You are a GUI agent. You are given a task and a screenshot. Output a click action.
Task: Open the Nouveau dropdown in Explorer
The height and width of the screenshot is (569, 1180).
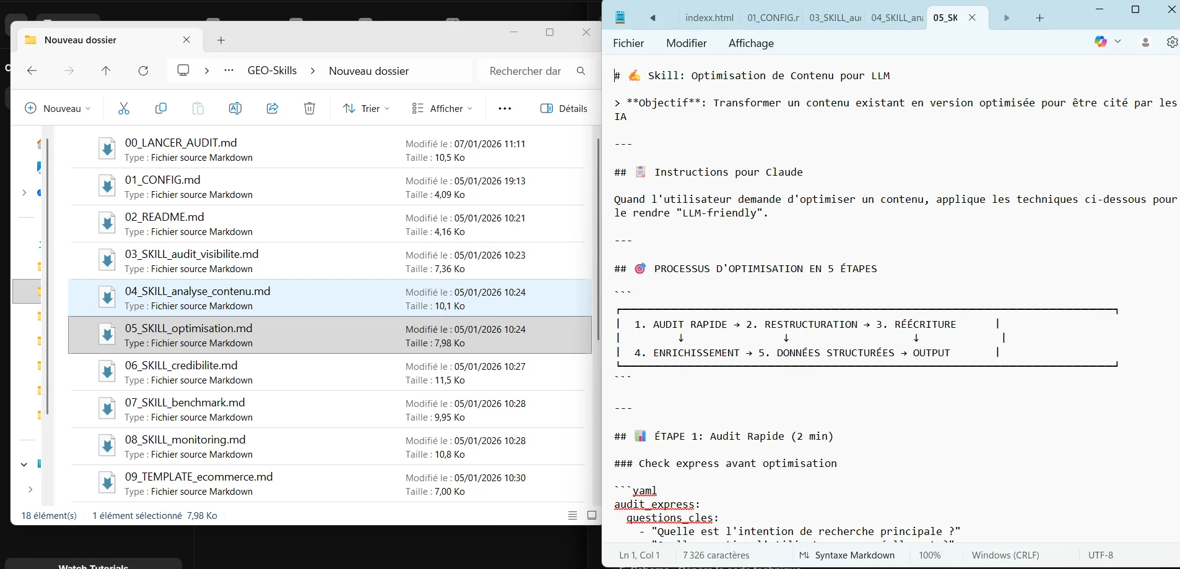(57, 108)
